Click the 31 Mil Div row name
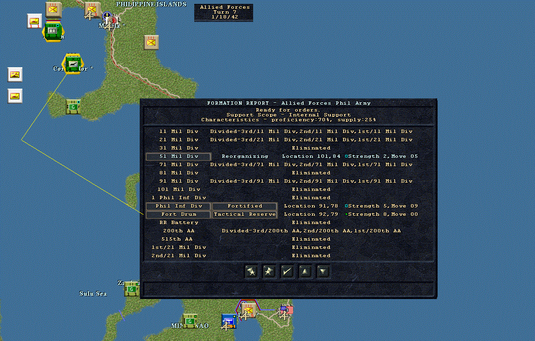The width and height of the screenshot is (535, 341). pyautogui.click(x=179, y=148)
